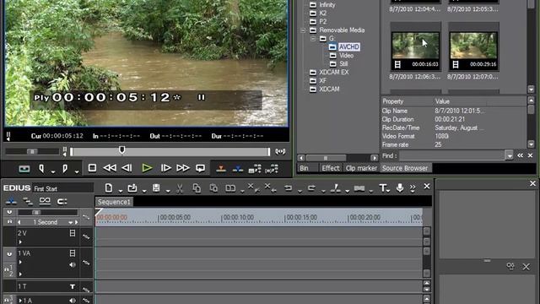The width and height of the screenshot is (540, 304).
Task: Open dropdown next to Save Project icon
Action: [x=168, y=191]
